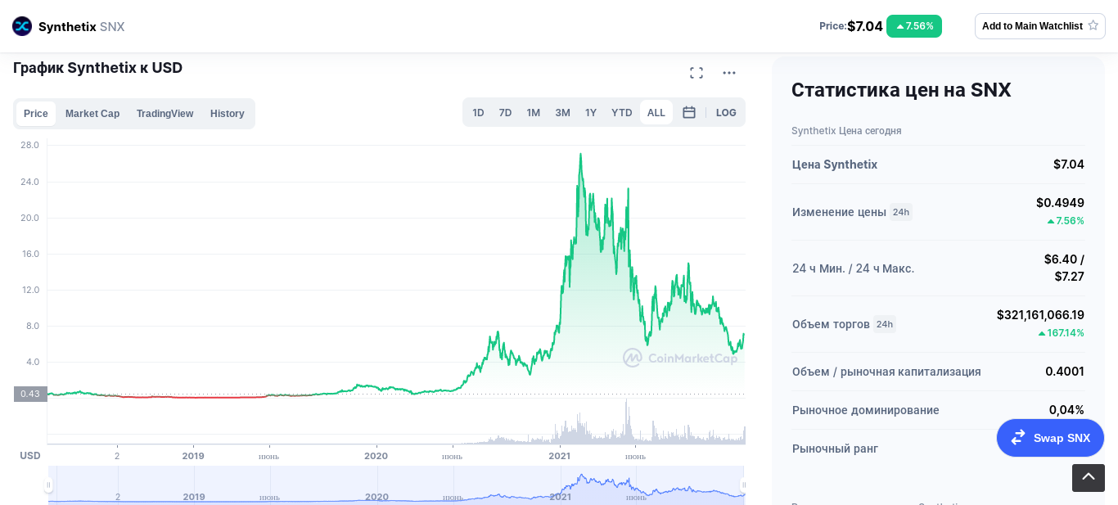The image size is (1118, 505).
Task: Click the 0.43 price label on the axis
Action: coord(30,394)
